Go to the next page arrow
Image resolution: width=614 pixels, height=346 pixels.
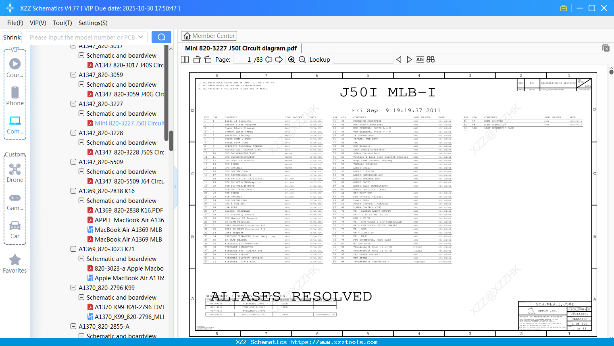[x=279, y=60]
